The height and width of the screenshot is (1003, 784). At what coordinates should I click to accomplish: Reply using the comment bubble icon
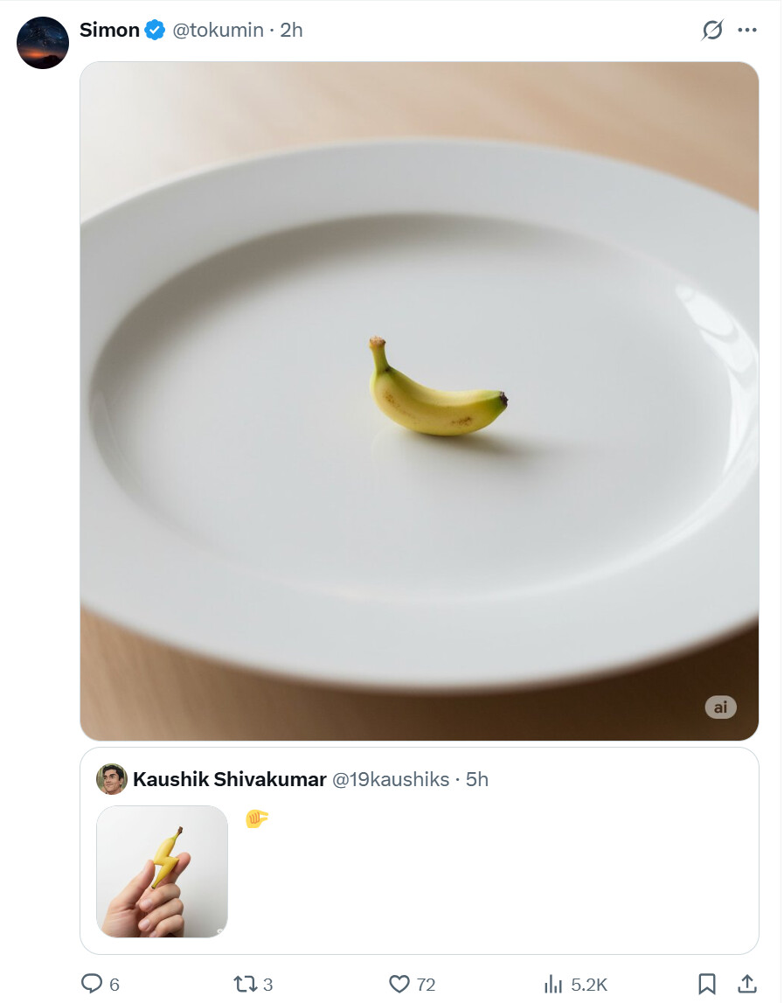coord(92,984)
